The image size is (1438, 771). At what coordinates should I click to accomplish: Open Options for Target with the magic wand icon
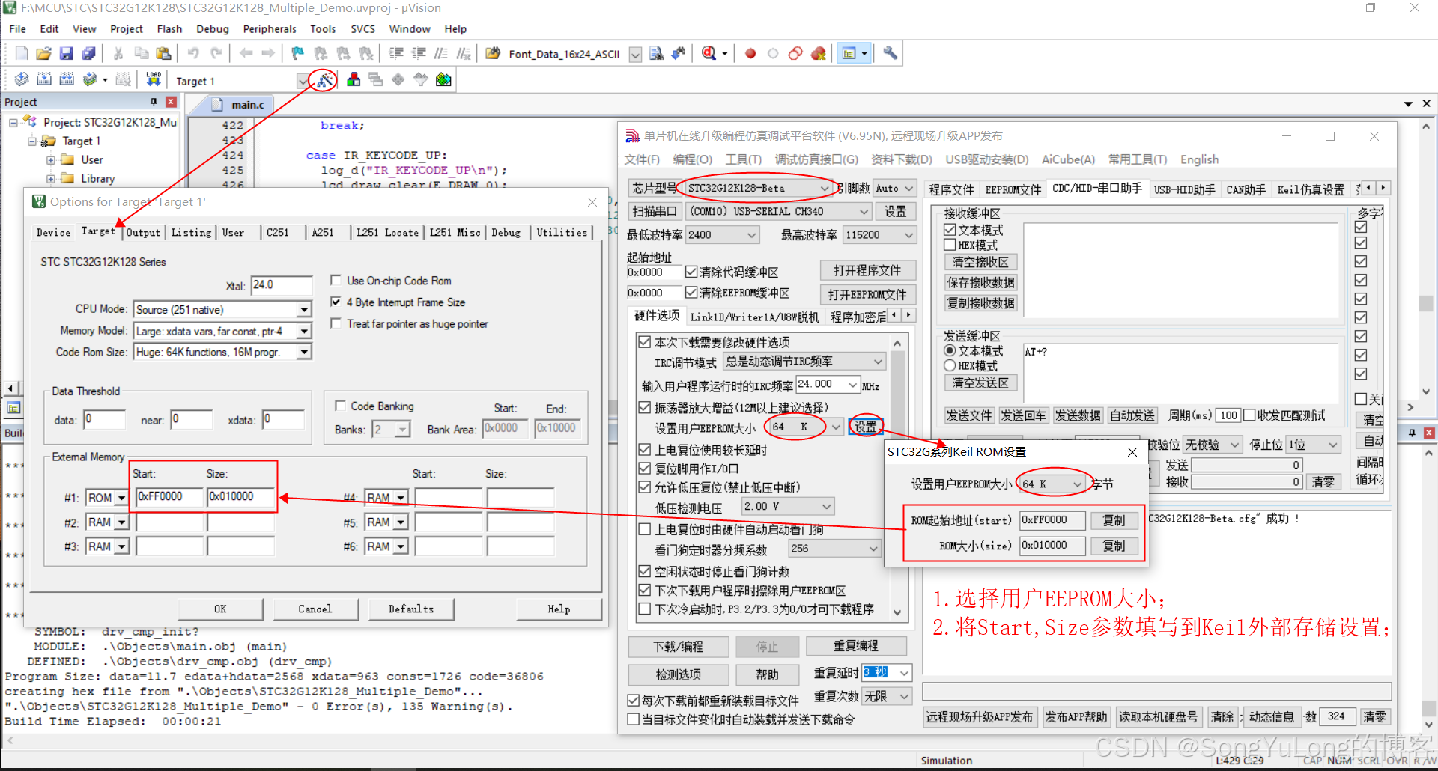coord(324,79)
